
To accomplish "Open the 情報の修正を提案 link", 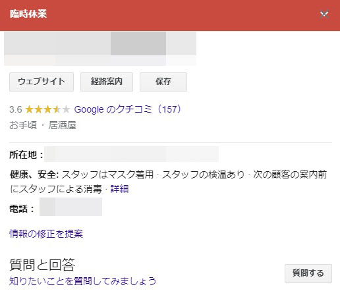I will [x=46, y=234].
